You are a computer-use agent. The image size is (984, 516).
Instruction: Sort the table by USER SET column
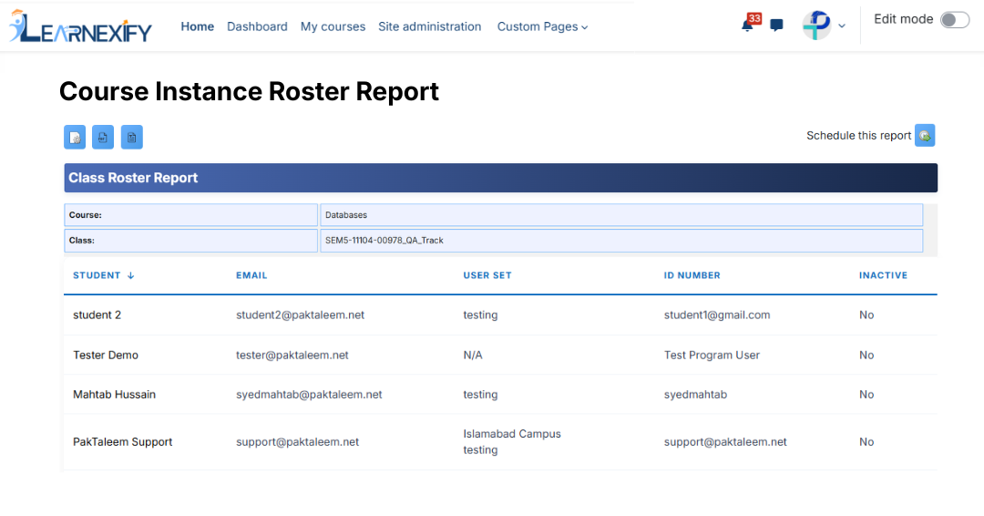(x=487, y=275)
